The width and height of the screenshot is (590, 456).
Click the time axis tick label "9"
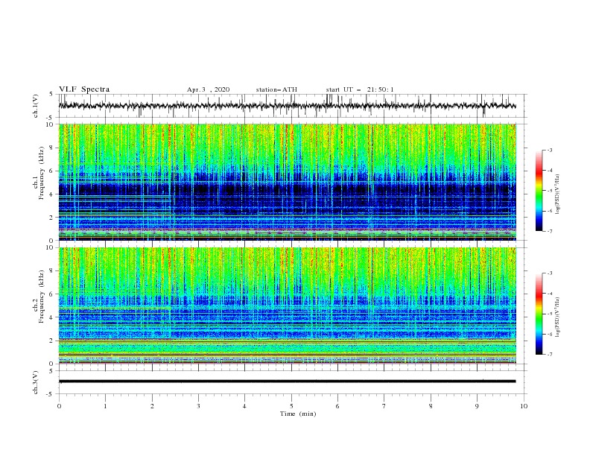(477, 406)
